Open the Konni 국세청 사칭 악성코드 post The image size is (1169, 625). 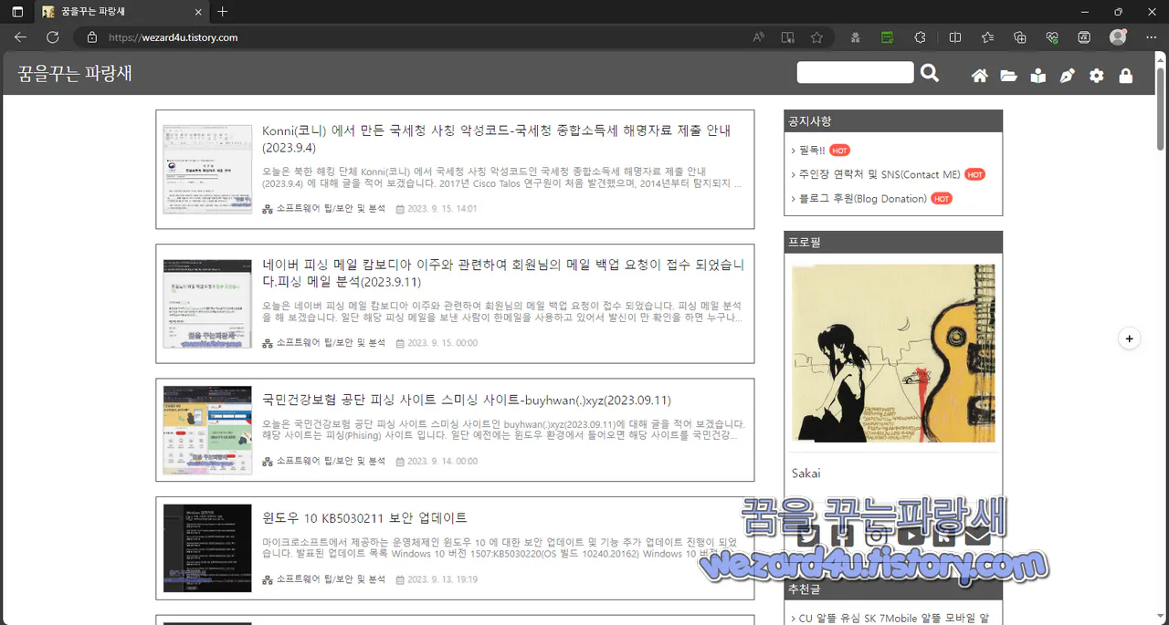click(496, 139)
